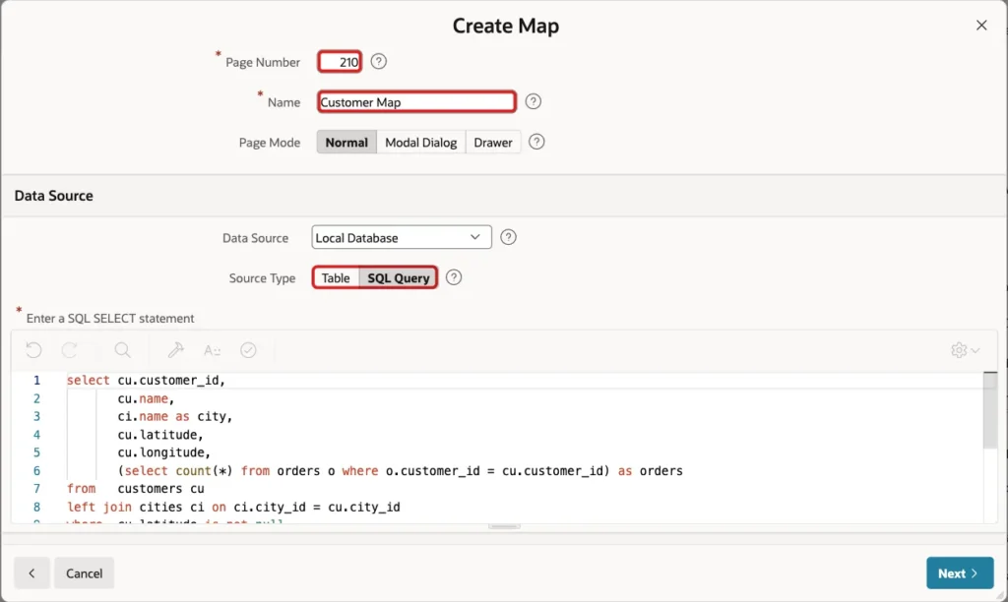Click the 'cu.name,' line in editor
1008x602 pixels.
pyautogui.click(x=146, y=398)
